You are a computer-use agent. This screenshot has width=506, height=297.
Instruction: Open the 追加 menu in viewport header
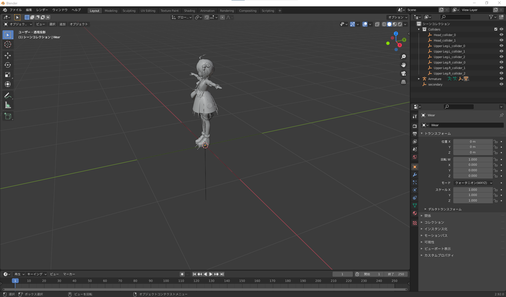click(63, 24)
